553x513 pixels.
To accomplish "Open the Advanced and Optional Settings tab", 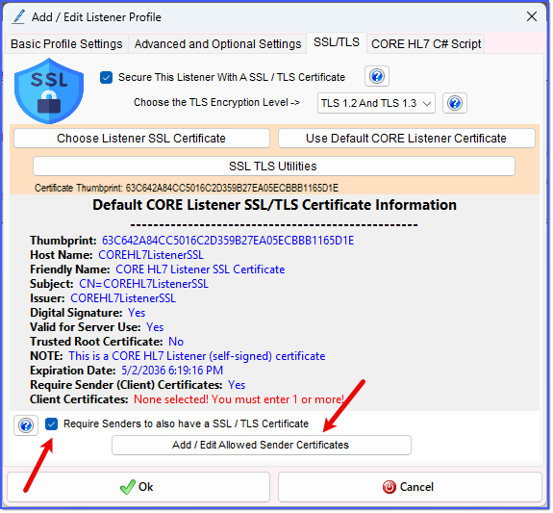I will pos(217,44).
